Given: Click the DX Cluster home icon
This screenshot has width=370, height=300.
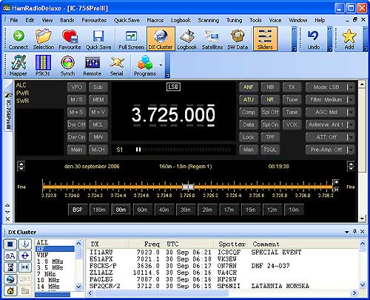Looking at the screenshot, I should click(x=10, y=291).
